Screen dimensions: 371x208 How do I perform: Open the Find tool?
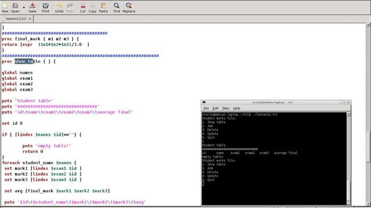coord(117,8)
